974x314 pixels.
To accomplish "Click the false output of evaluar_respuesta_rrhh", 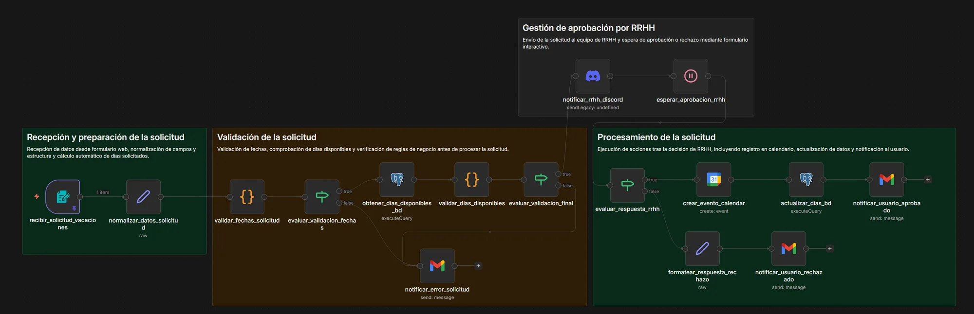I will [x=645, y=191].
